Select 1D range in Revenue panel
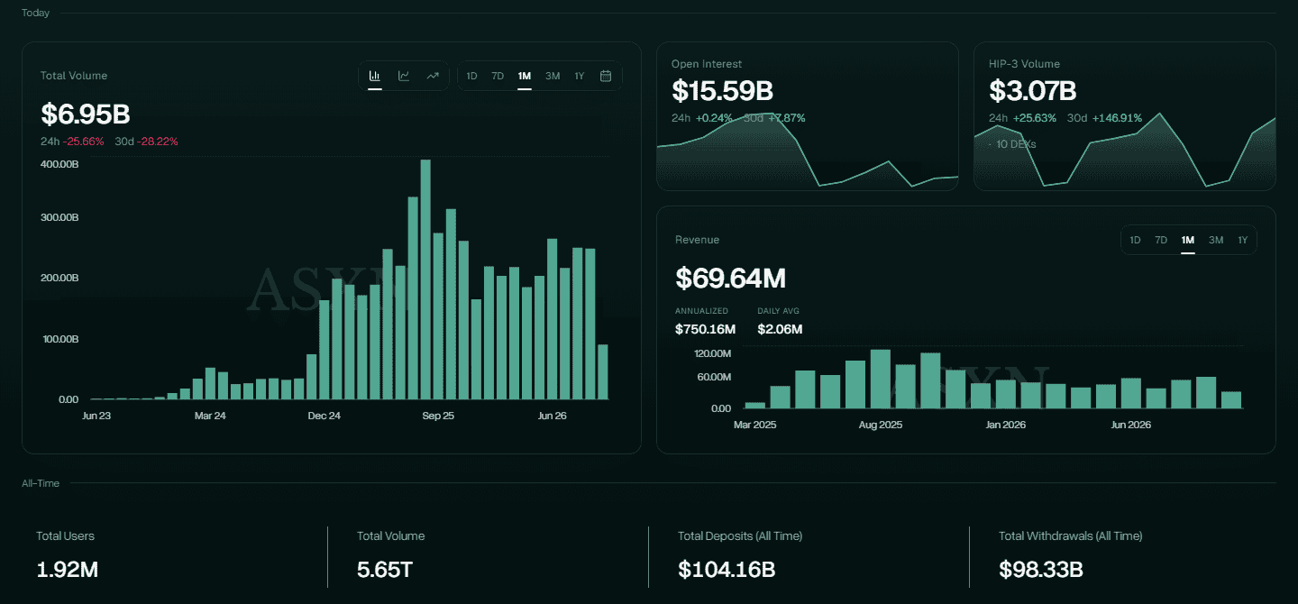1298x604 pixels. (1136, 240)
